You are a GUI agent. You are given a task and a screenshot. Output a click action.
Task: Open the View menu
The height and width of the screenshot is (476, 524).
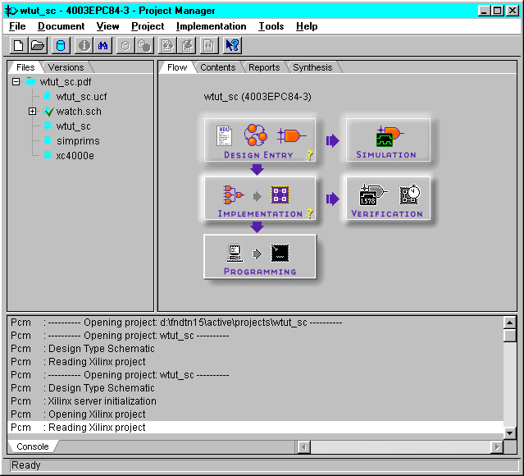(107, 26)
